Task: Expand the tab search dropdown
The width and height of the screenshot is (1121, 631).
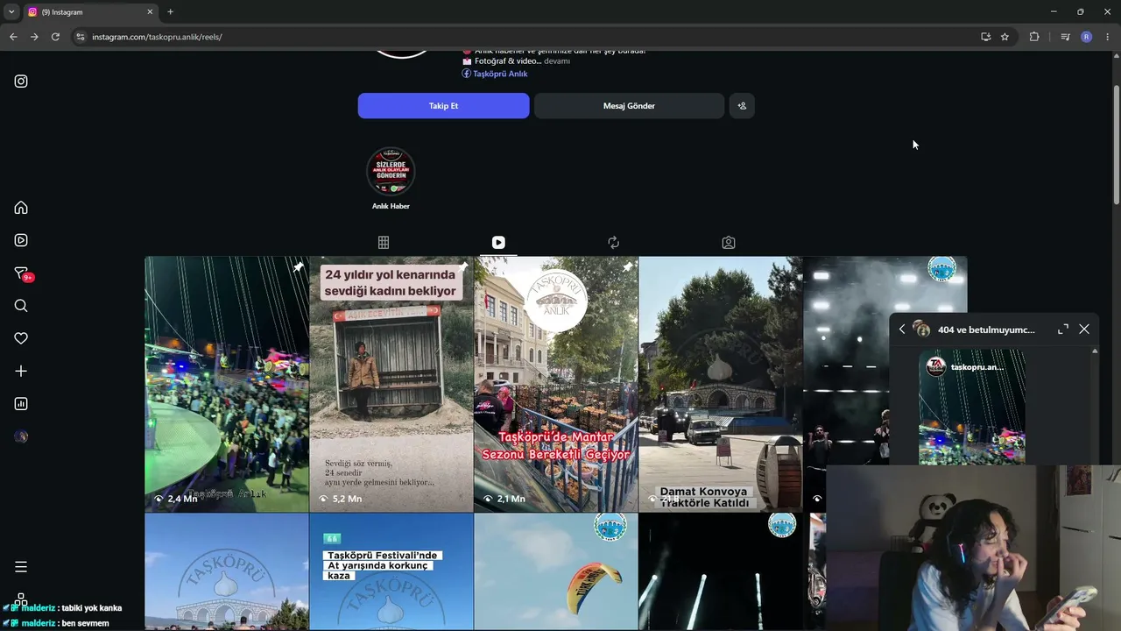Action: click(x=11, y=12)
